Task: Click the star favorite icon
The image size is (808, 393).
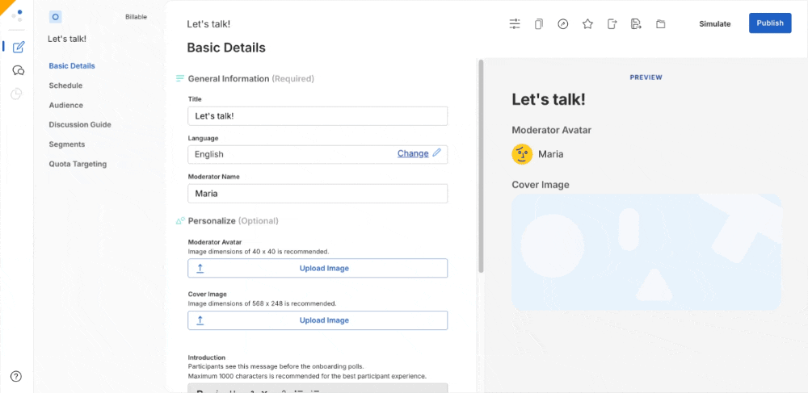Action: (x=587, y=23)
